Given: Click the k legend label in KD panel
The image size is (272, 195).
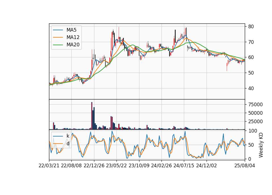Looking at the screenshot, I should point(68,136).
